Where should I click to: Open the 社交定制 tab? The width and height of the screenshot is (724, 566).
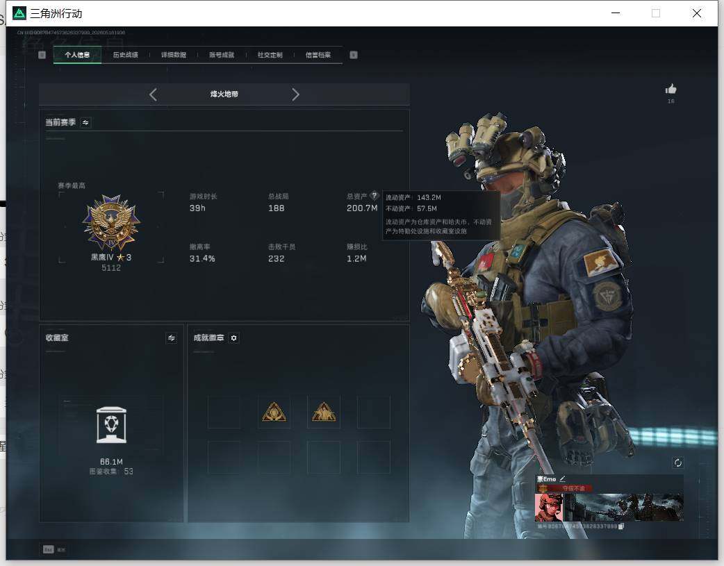coord(270,55)
